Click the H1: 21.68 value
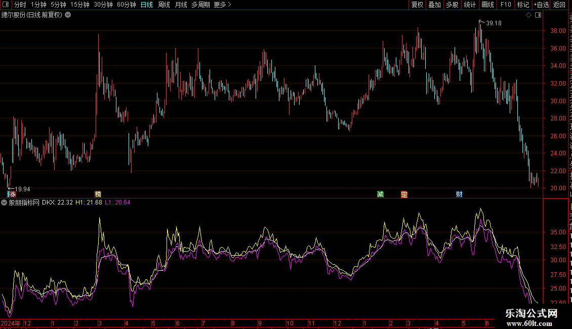Viewport: 572px width, 329px height. coord(89,202)
